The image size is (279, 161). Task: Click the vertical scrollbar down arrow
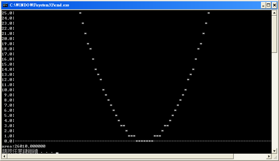[x=274, y=151]
